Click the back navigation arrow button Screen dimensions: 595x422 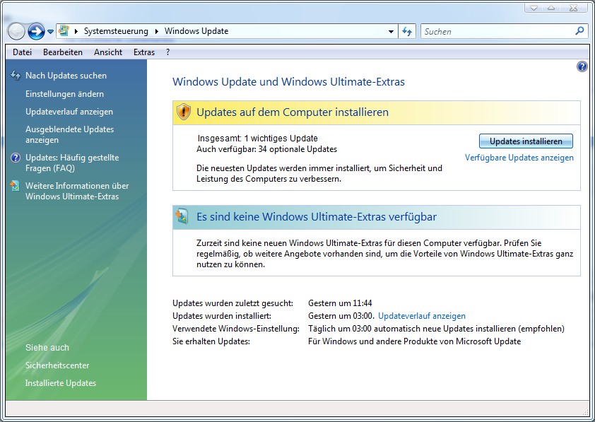point(16,31)
